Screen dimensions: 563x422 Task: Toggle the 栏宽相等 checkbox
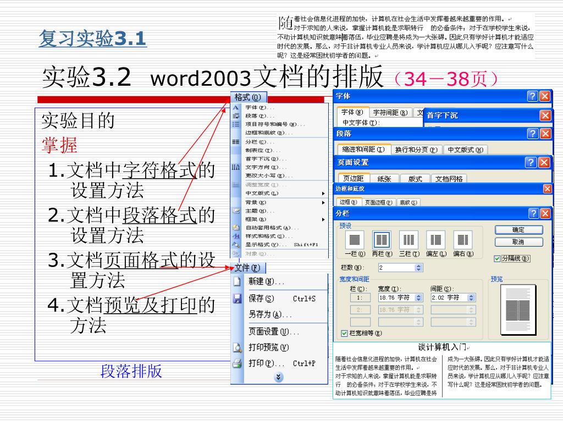click(x=344, y=334)
